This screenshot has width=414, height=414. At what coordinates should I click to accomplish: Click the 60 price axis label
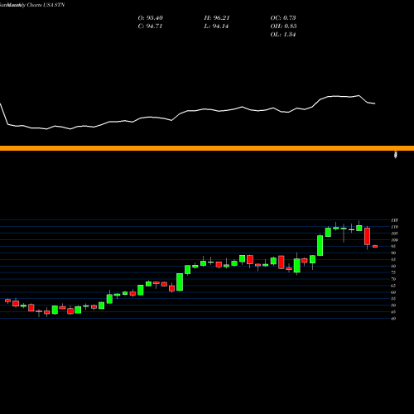click(393, 292)
